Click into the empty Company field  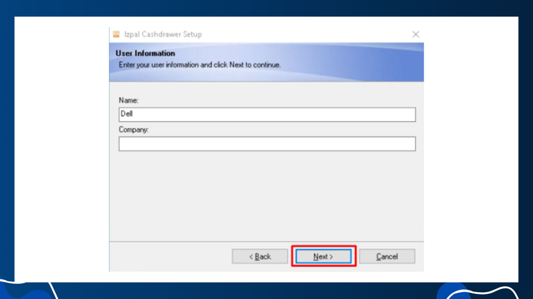[267, 143]
